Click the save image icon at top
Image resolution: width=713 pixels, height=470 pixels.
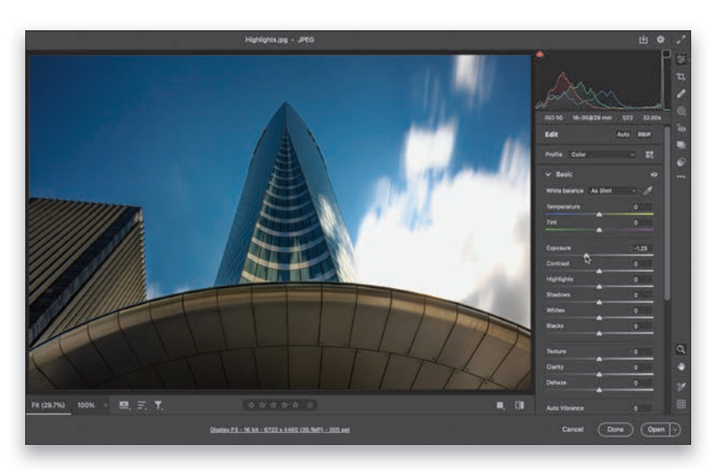tap(643, 39)
